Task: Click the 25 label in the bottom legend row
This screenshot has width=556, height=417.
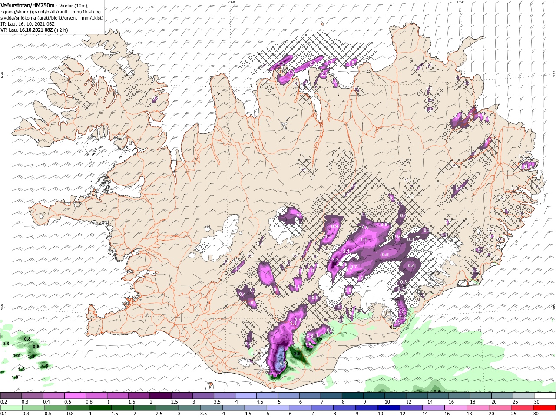Action: [x=515, y=414]
